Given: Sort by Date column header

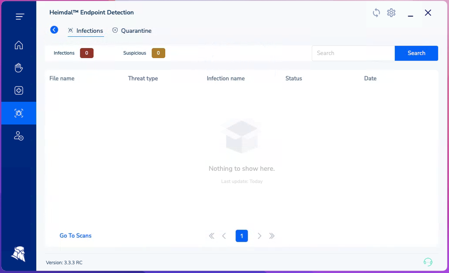Looking at the screenshot, I should (x=370, y=79).
